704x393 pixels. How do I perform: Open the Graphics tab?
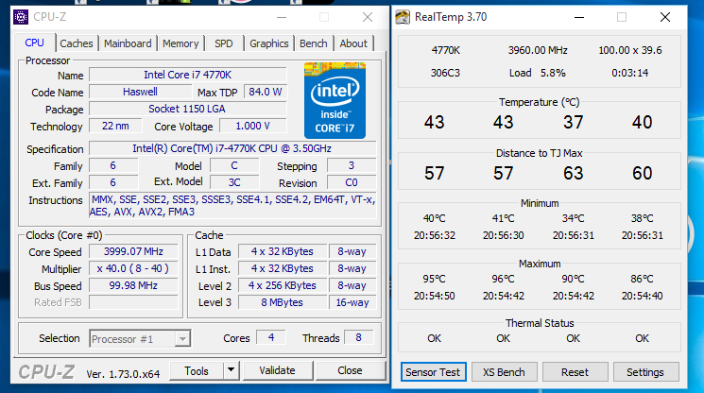269,43
